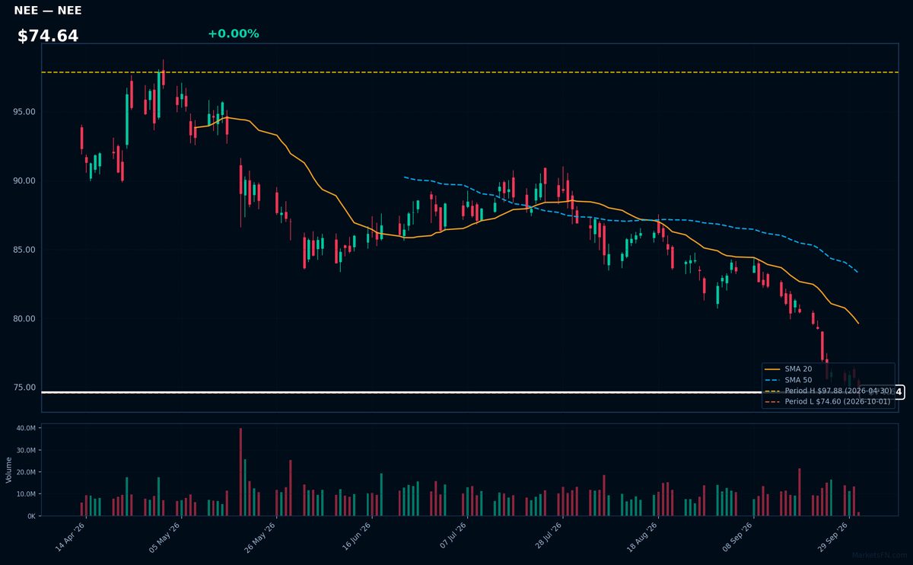The image size is (913, 565).
Task: Click the 75.00 price axis label
Action: 24,388
